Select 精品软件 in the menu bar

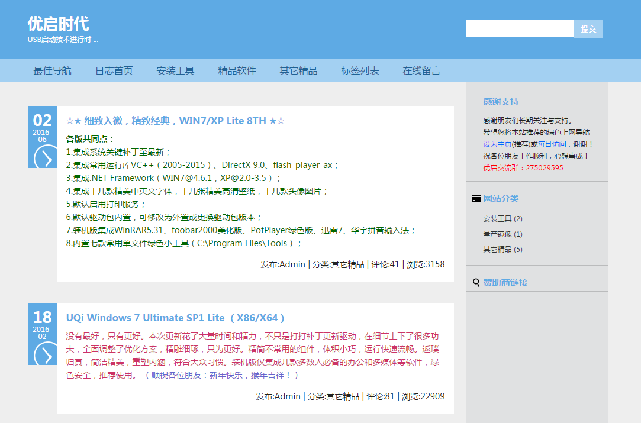(237, 70)
